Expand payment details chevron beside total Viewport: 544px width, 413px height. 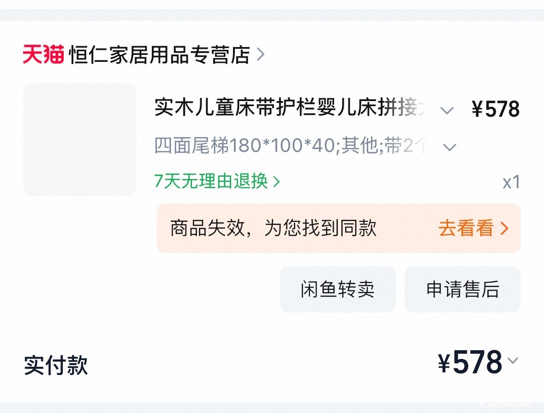coord(513,360)
